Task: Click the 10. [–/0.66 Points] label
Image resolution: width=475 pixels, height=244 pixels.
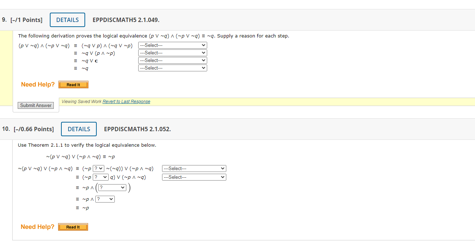Action: click(x=28, y=129)
